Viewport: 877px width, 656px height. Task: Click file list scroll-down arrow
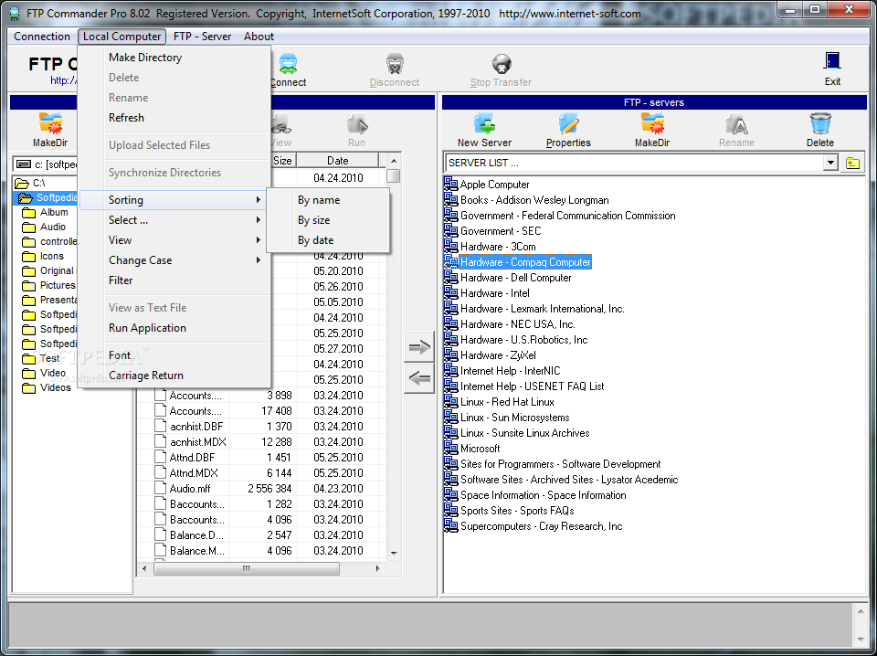394,553
